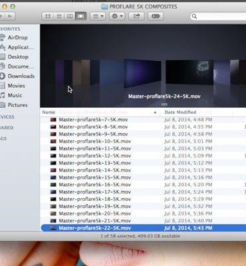Click the Cover Flow resize handle

pyautogui.click(x=164, y=104)
